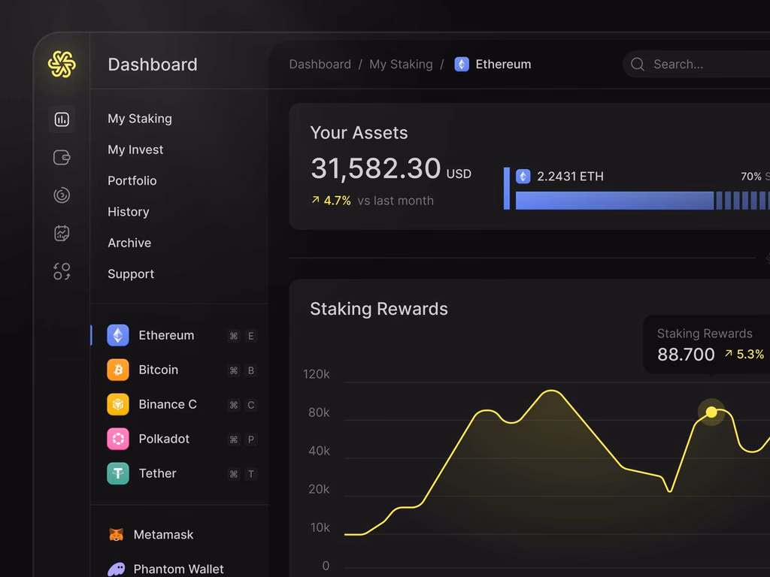Select Ethereum in the asset list
This screenshot has width=770, height=577.
(x=180, y=335)
